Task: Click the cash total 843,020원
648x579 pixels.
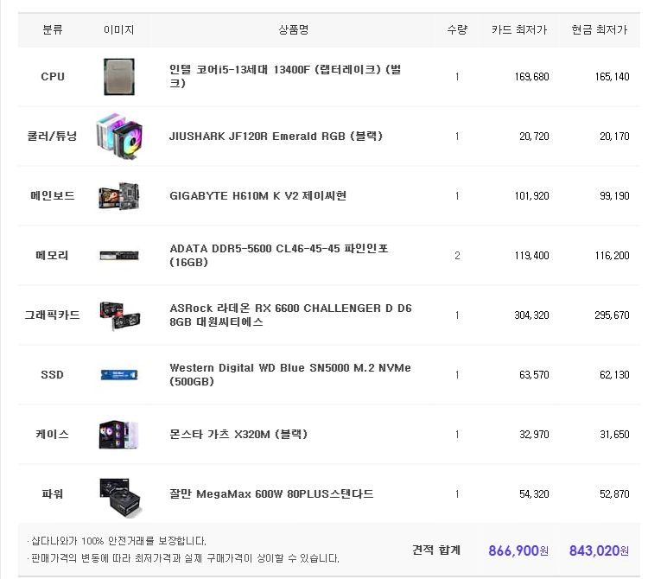Action: [x=599, y=550]
